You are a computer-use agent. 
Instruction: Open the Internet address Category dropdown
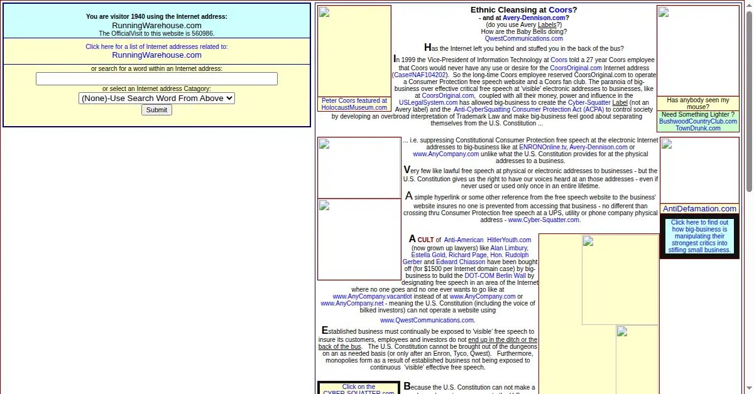coord(156,98)
